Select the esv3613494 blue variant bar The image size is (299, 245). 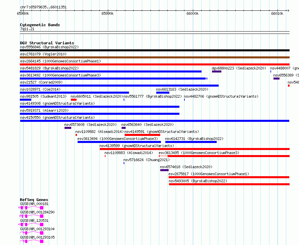119,142
